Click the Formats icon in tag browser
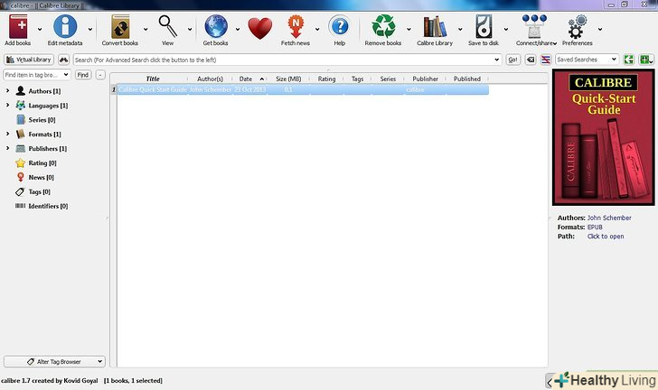The image size is (658, 390). tap(21, 134)
